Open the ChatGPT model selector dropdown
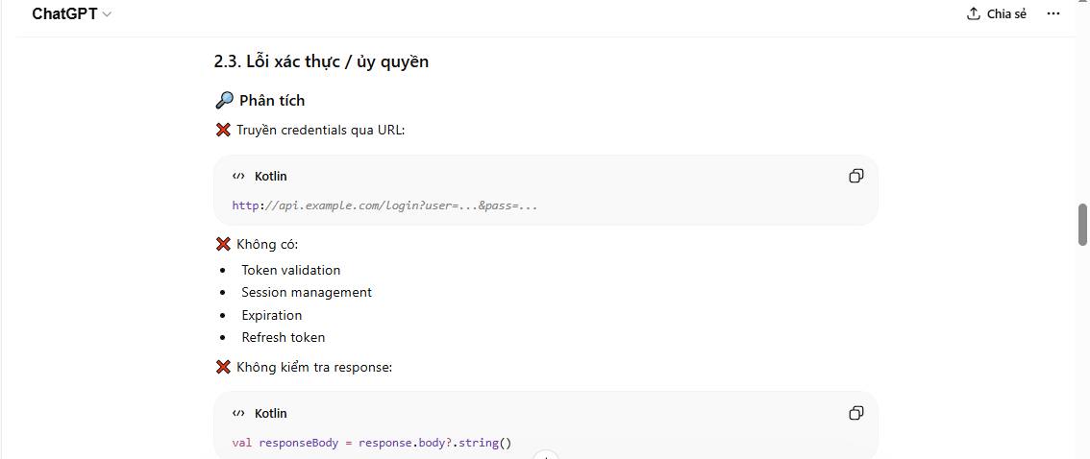Screen dimensions: 1090x459 tap(72, 14)
